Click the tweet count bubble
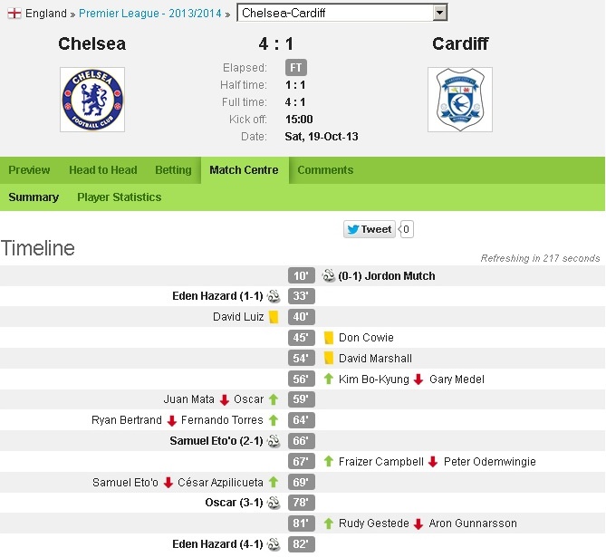This screenshot has height=557, width=606. [x=407, y=230]
